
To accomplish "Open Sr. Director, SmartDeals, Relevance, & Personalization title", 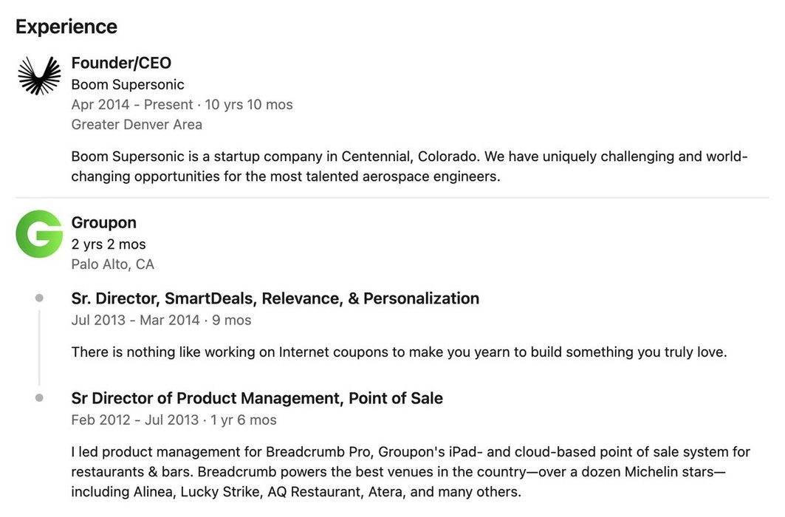I will tap(275, 298).
